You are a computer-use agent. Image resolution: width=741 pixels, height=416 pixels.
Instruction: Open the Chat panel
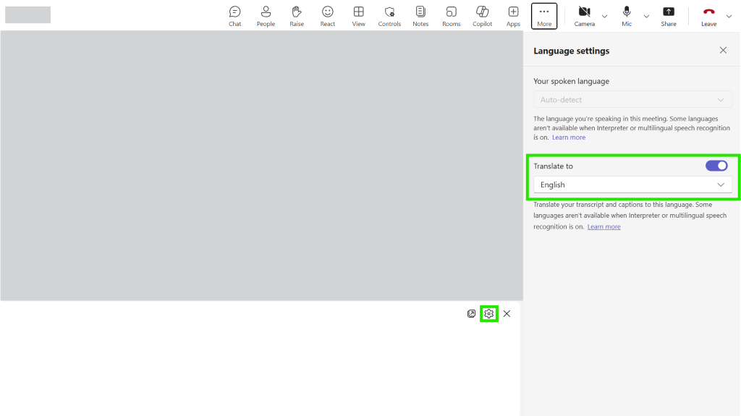coord(235,16)
